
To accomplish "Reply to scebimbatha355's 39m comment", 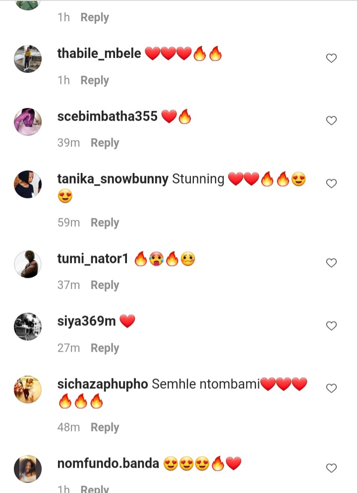I will tap(105, 143).
